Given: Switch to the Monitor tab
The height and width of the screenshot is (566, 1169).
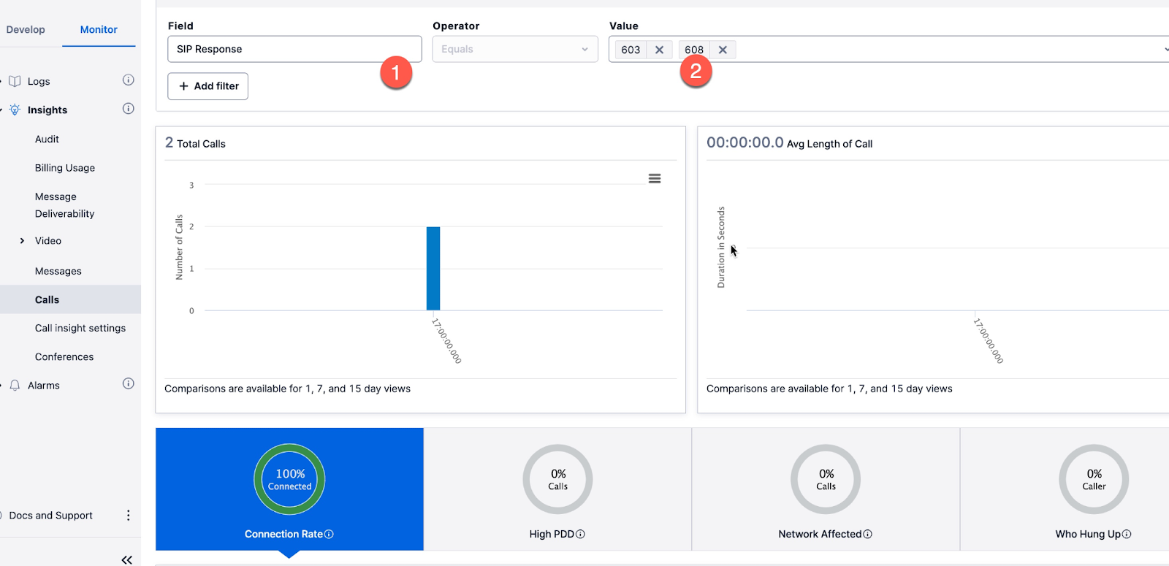Looking at the screenshot, I should (99, 29).
